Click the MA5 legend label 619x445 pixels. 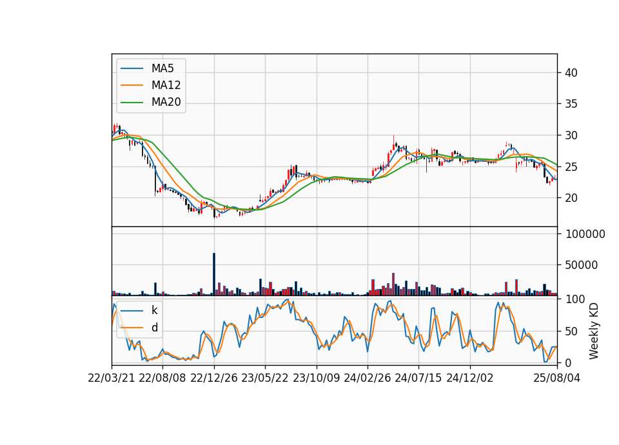point(162,68)
